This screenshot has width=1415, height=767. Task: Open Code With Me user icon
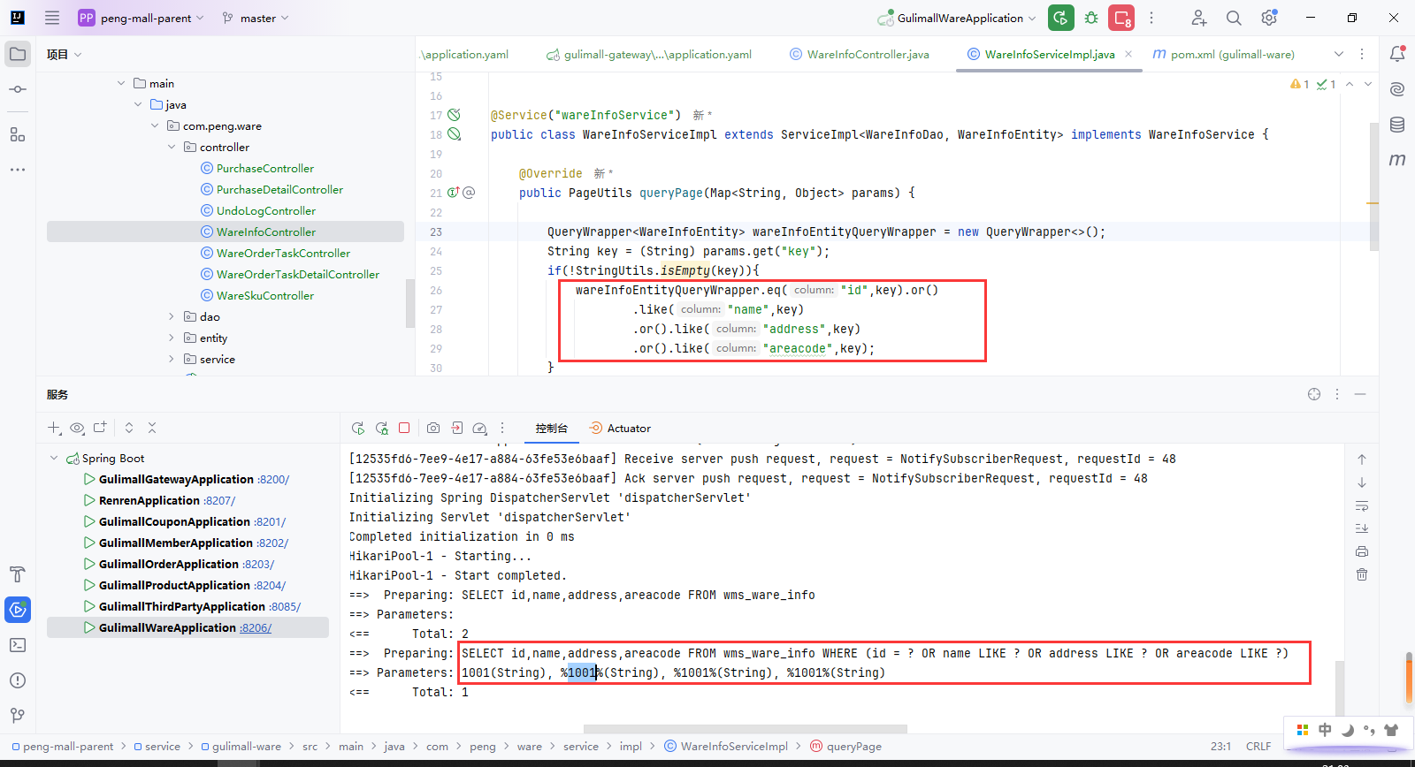tap(1198, 18)
